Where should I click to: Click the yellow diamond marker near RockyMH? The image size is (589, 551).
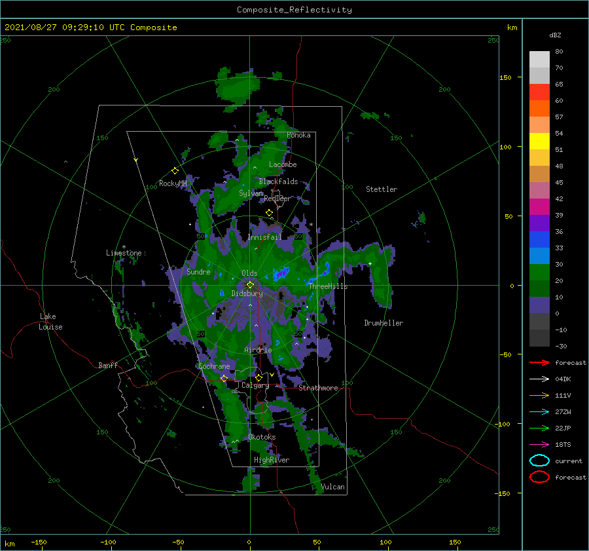[175, 171]
